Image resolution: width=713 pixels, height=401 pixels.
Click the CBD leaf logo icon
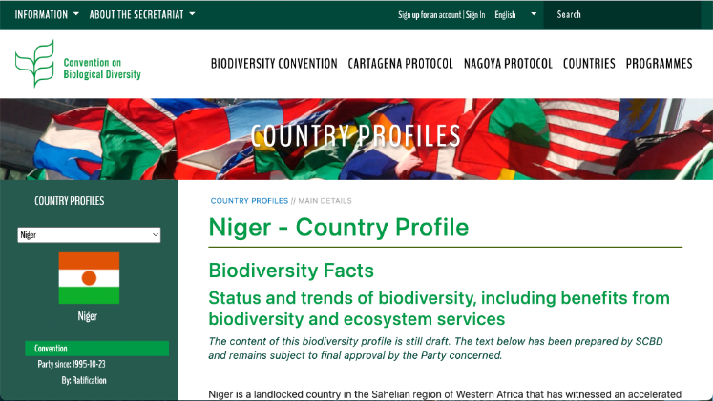point(34,64)
